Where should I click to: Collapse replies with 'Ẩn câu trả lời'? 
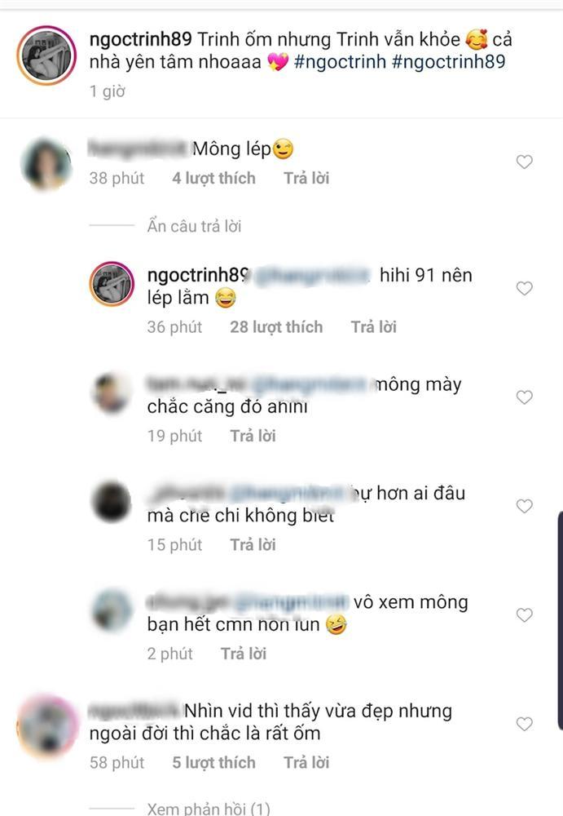[194, 226]
